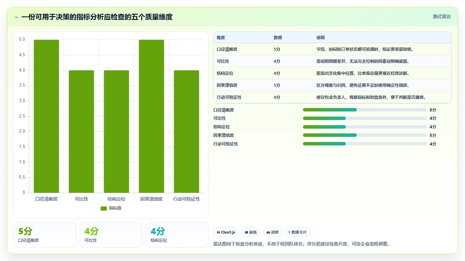Click the 结构定位 bar in chart

116,131
